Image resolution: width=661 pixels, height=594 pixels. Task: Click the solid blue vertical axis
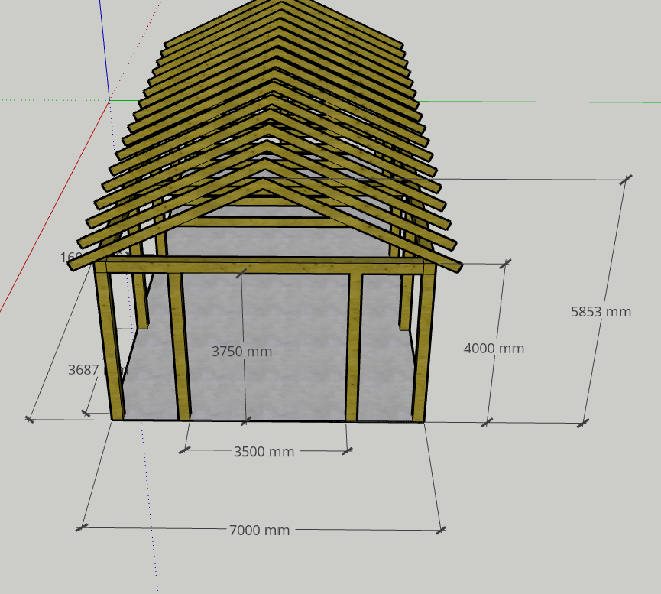tap(104, 46)
